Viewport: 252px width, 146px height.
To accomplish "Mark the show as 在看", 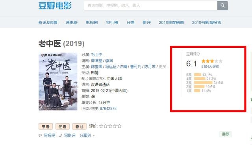I will (63, 126).
